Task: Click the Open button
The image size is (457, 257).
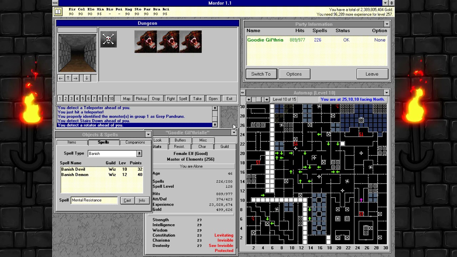Action: coord(213,99)
